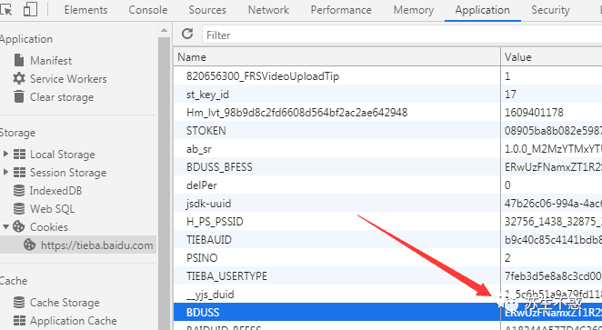The image size is (602, 330).
Task: Click the value 1609401178
Action: tap(534, 113)
